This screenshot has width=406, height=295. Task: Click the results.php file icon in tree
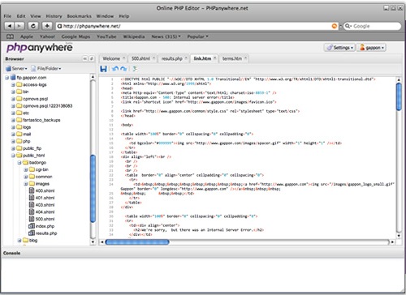32,233
